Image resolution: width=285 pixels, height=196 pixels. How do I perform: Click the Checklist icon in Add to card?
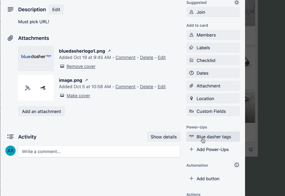pyautogui.click(x=191, y=60)
